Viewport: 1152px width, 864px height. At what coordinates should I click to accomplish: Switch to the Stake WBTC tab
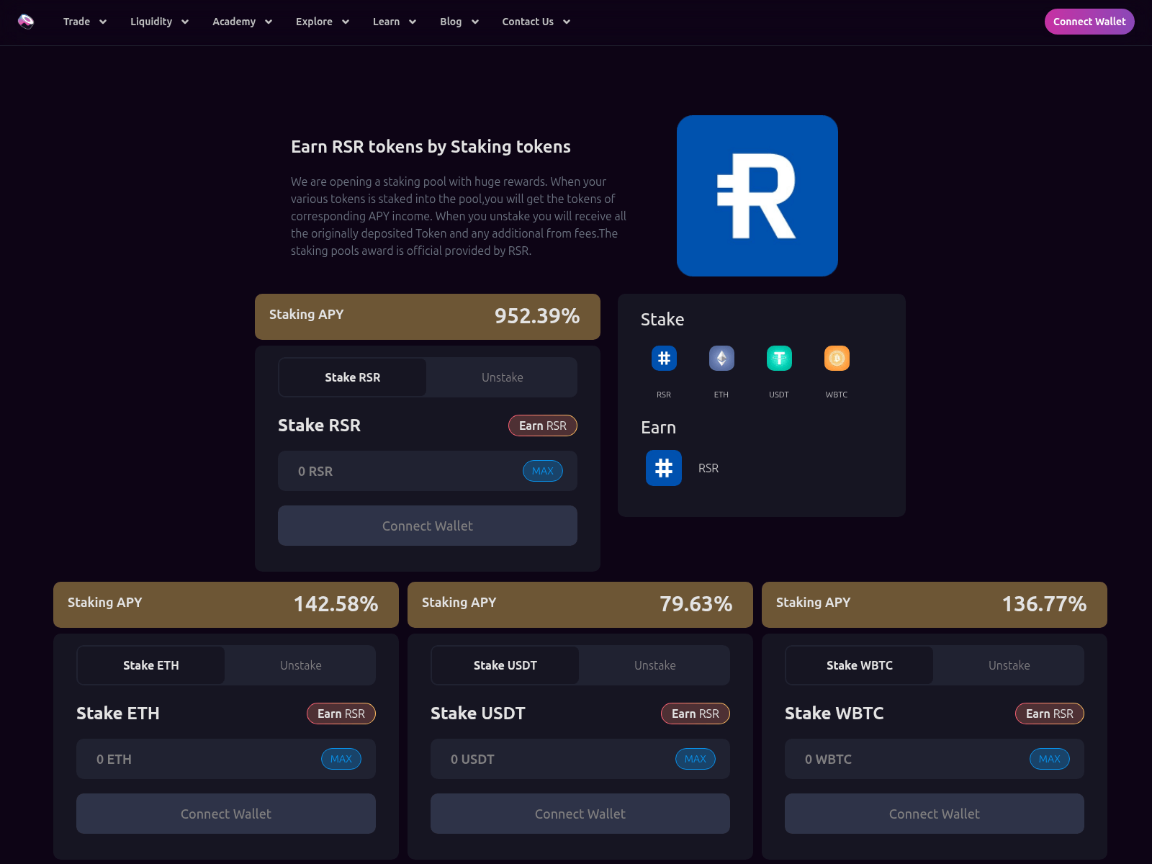click(860, 665)
